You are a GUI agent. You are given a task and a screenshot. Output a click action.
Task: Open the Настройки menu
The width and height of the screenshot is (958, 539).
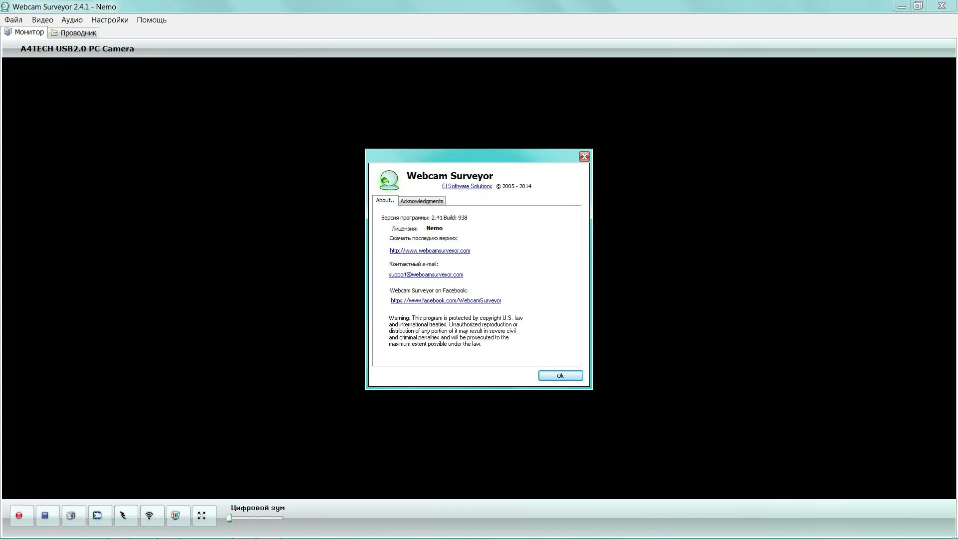tap(110, 20)
